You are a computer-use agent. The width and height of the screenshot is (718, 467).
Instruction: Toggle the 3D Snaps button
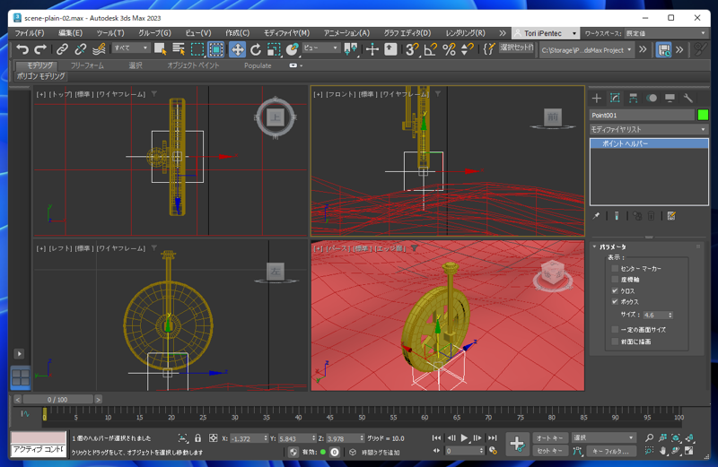point(412,49)
